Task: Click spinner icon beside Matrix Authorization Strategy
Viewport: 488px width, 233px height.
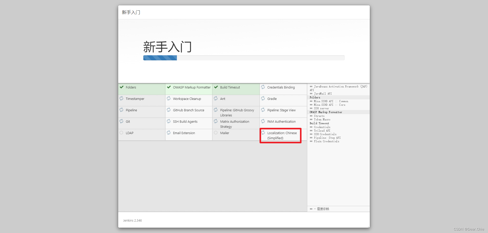Action: click(x=216, y=121)
